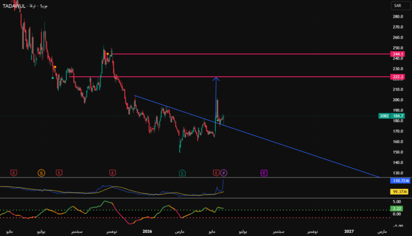This screenshot has width=412, height=236.
Task: Select the orange dot near the 244.1 line
Action: click(107, 54)
